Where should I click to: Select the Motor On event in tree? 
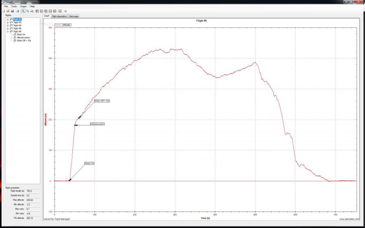coord(21,35)
